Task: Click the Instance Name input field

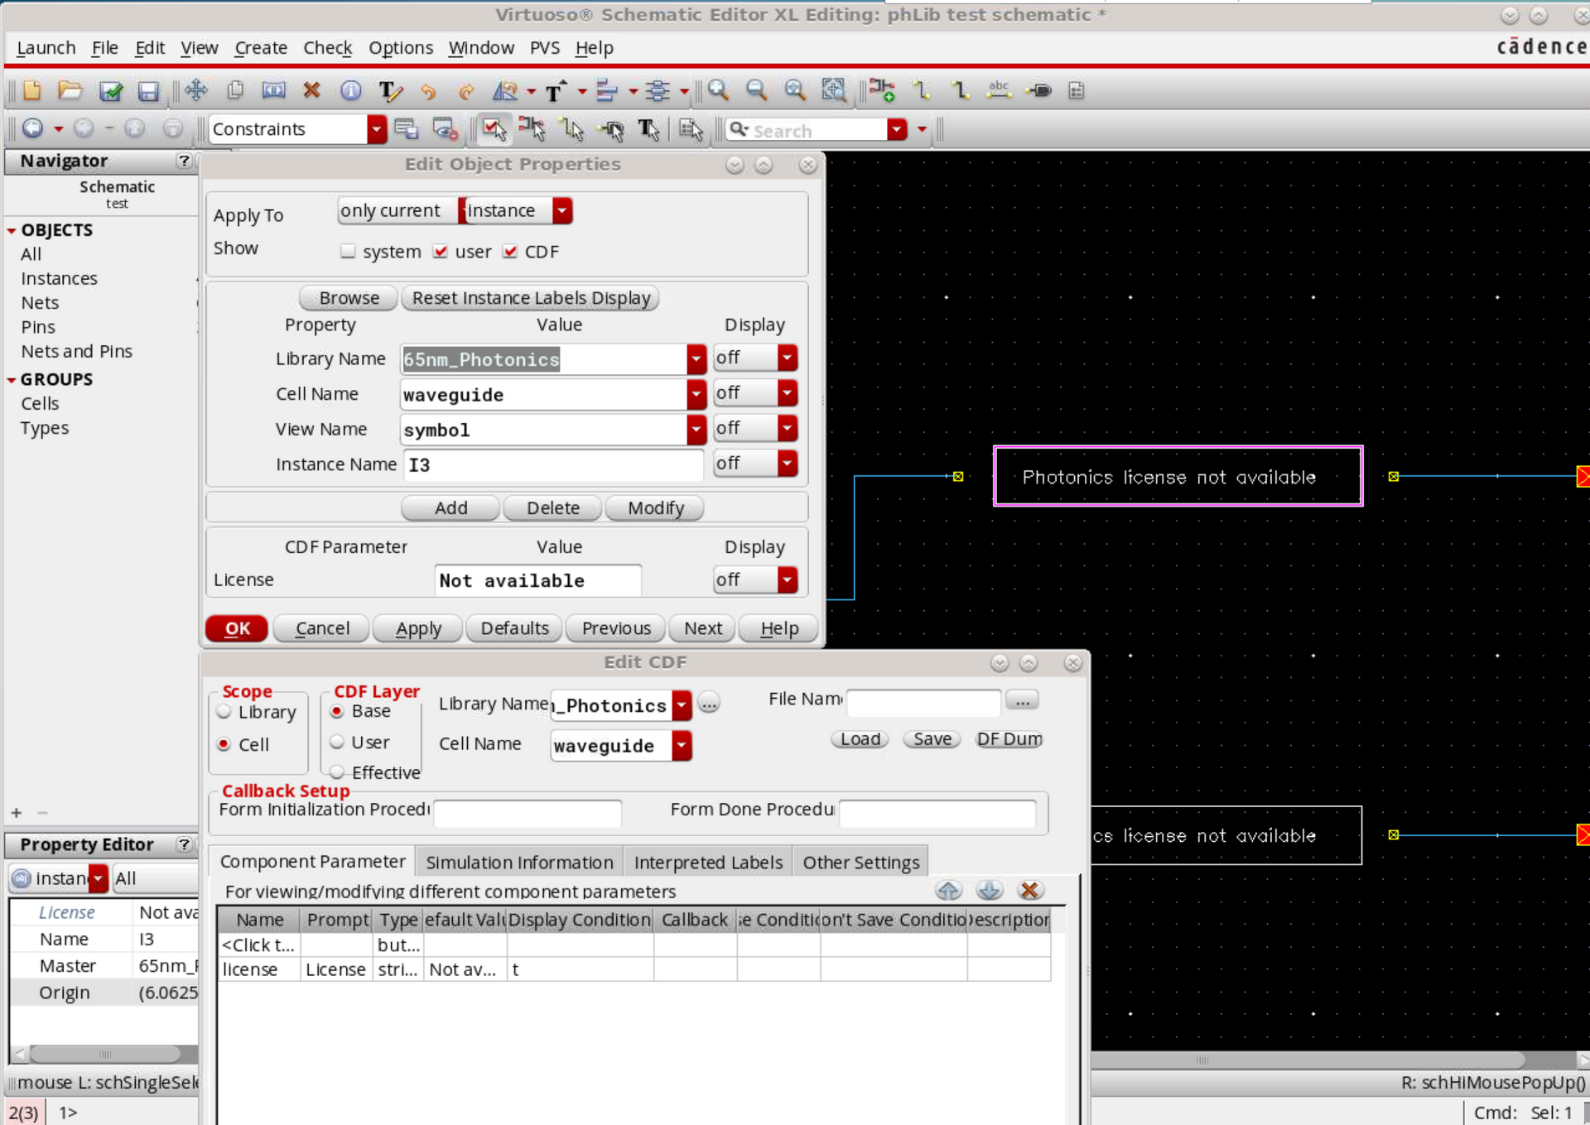Action: (x=553, y=464)
